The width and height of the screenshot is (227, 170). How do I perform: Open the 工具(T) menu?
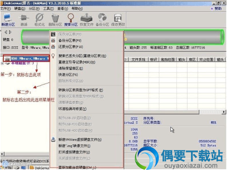tap(49, 9)
